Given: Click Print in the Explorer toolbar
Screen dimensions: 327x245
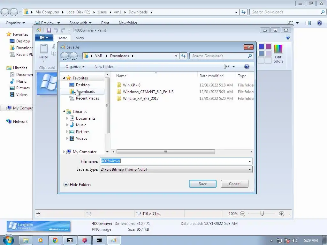Looking at the screenshot, I should pos(105,23).
